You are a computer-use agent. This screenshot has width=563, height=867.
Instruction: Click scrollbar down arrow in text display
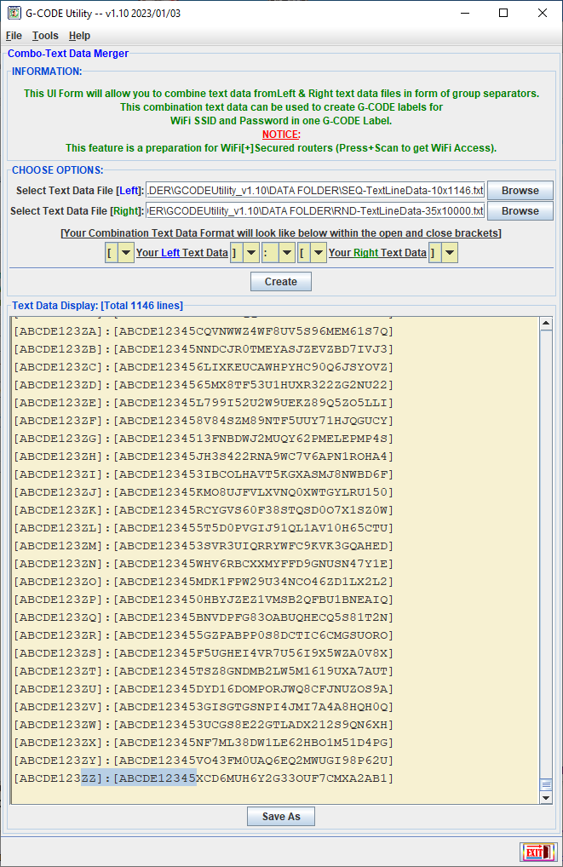pyautogui.click(x=546, y=798)
